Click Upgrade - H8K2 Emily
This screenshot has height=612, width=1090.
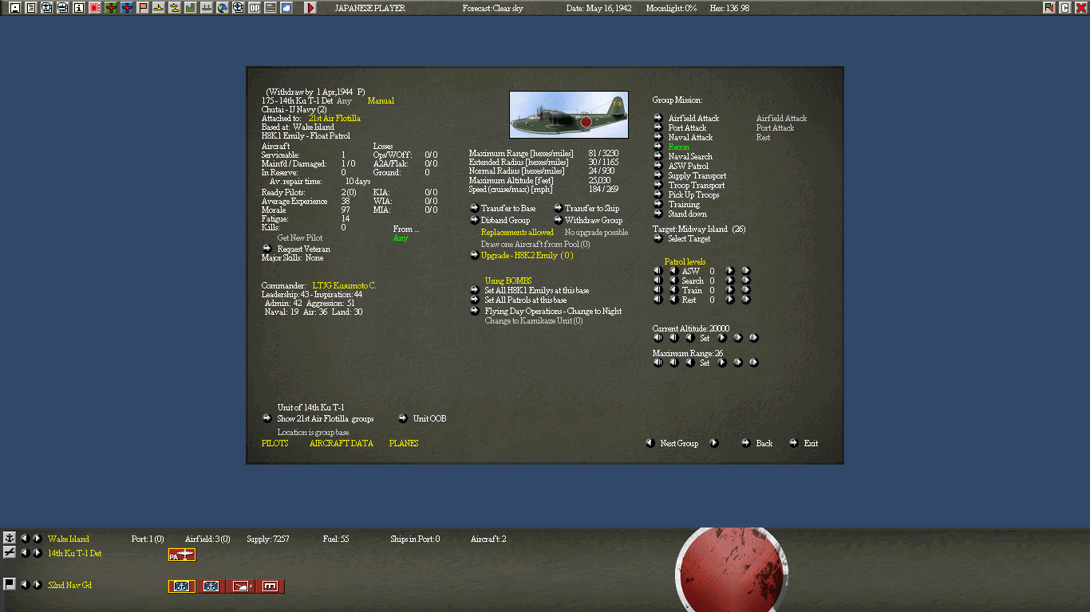(x=475, y=255)
